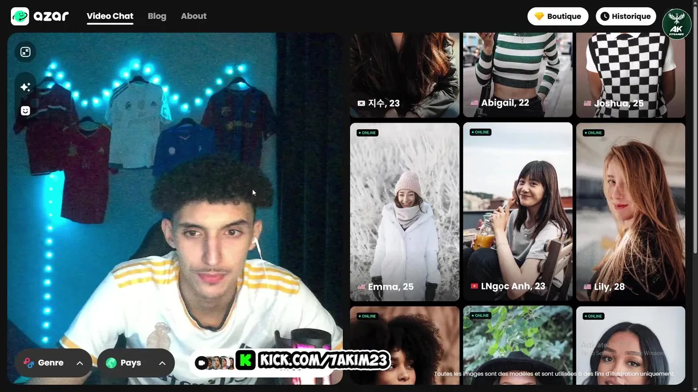Click the AK profile avatar
Image resolution: width=698 pixels, height=392 pixels.
pyautogui.click(x=677, y=24)
